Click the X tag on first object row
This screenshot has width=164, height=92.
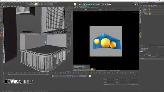pos(153,7)
